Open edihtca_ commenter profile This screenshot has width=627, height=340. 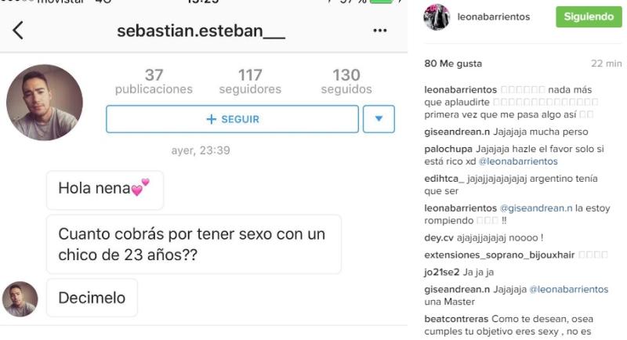tap(444, 179)
